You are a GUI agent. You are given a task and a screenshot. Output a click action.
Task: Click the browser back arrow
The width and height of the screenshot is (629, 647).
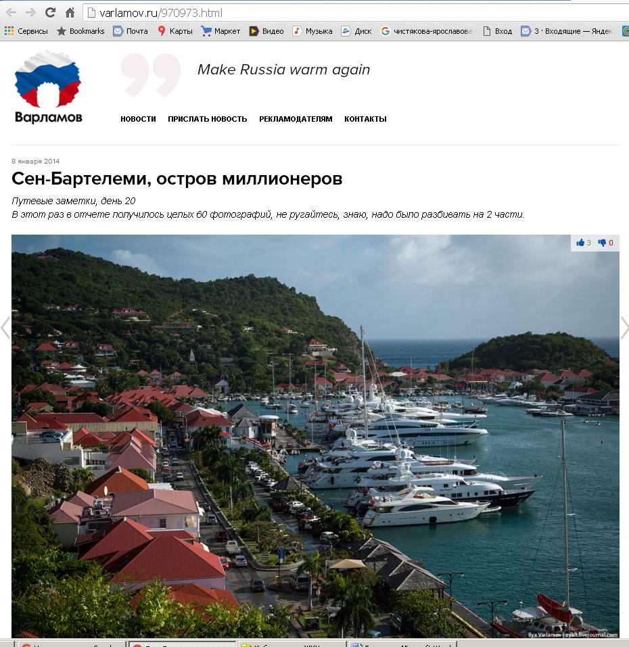11,13
